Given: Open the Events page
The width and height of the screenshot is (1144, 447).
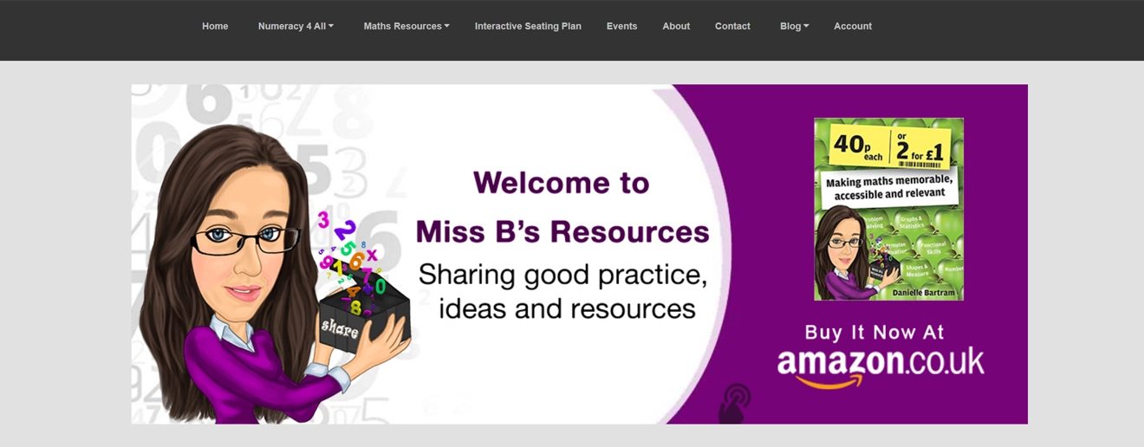Looking at the screenshot, I should [x=621, y=26].
